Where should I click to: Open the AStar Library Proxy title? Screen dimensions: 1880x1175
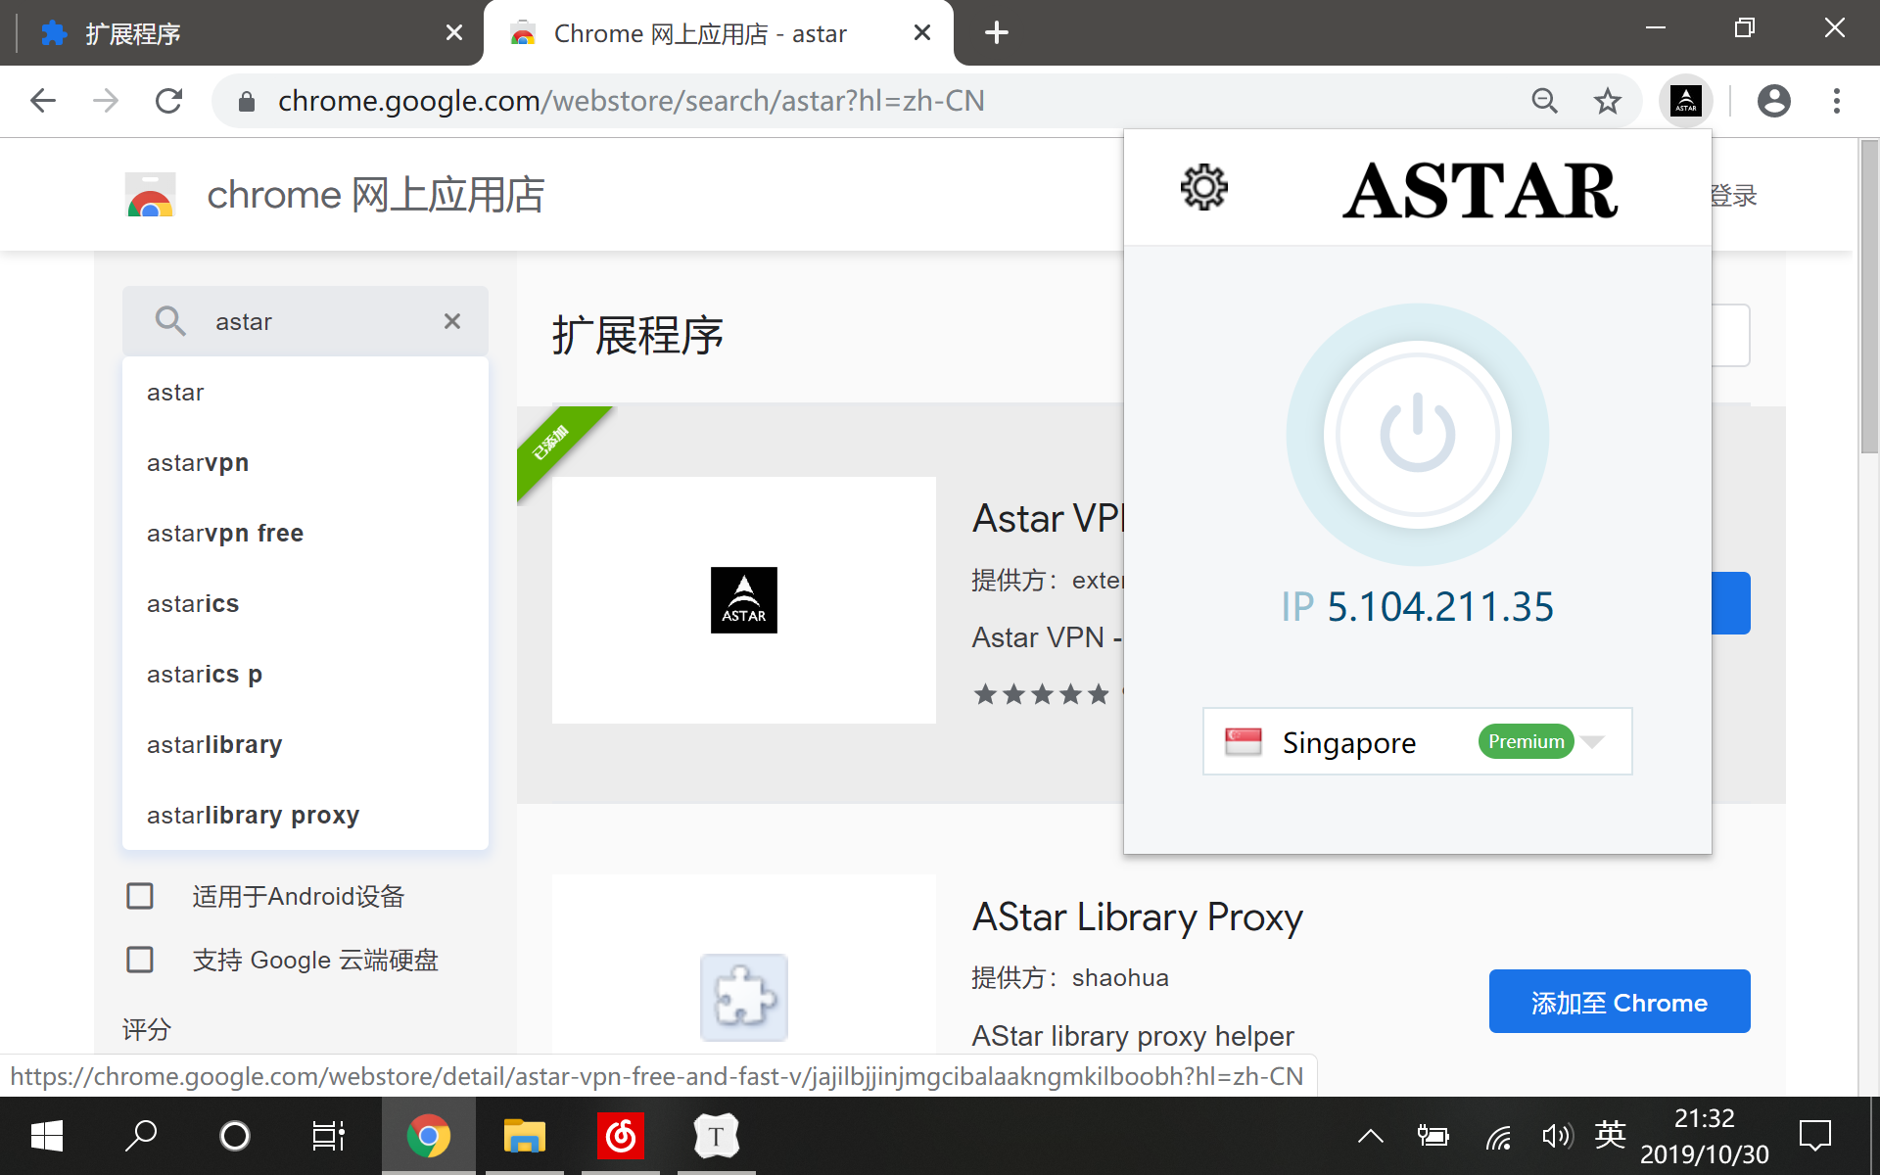1137,917
